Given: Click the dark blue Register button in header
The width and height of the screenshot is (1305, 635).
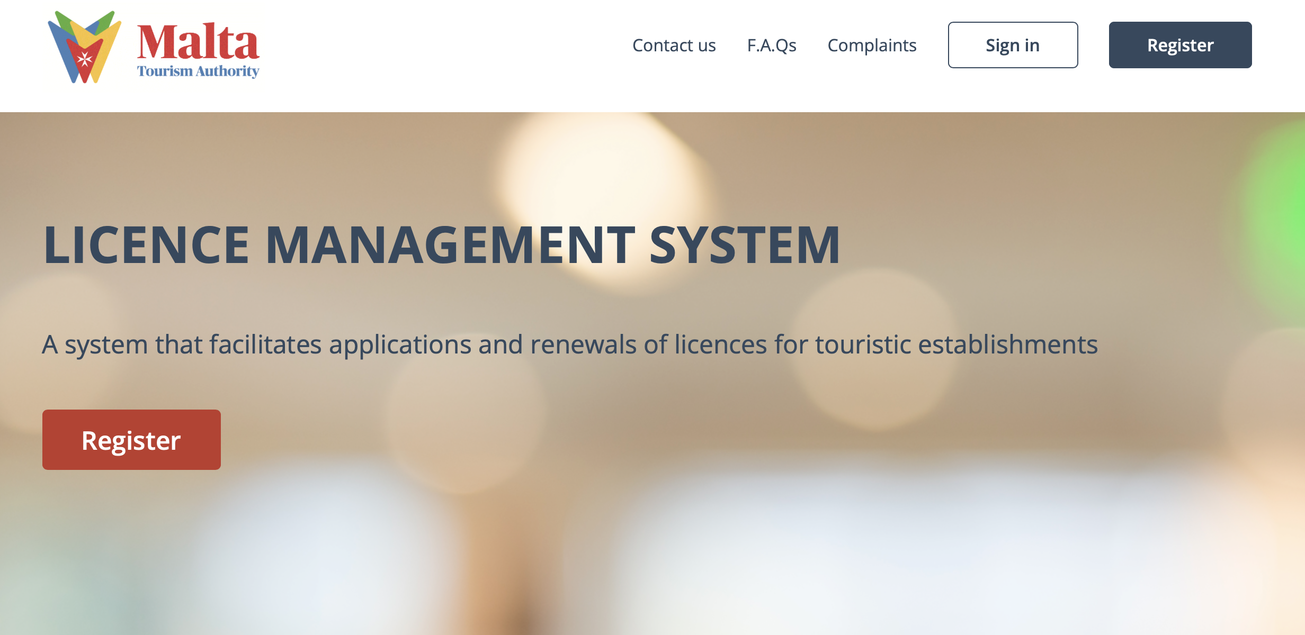Looking at the screenshot, I should [x=1180, y=45].
